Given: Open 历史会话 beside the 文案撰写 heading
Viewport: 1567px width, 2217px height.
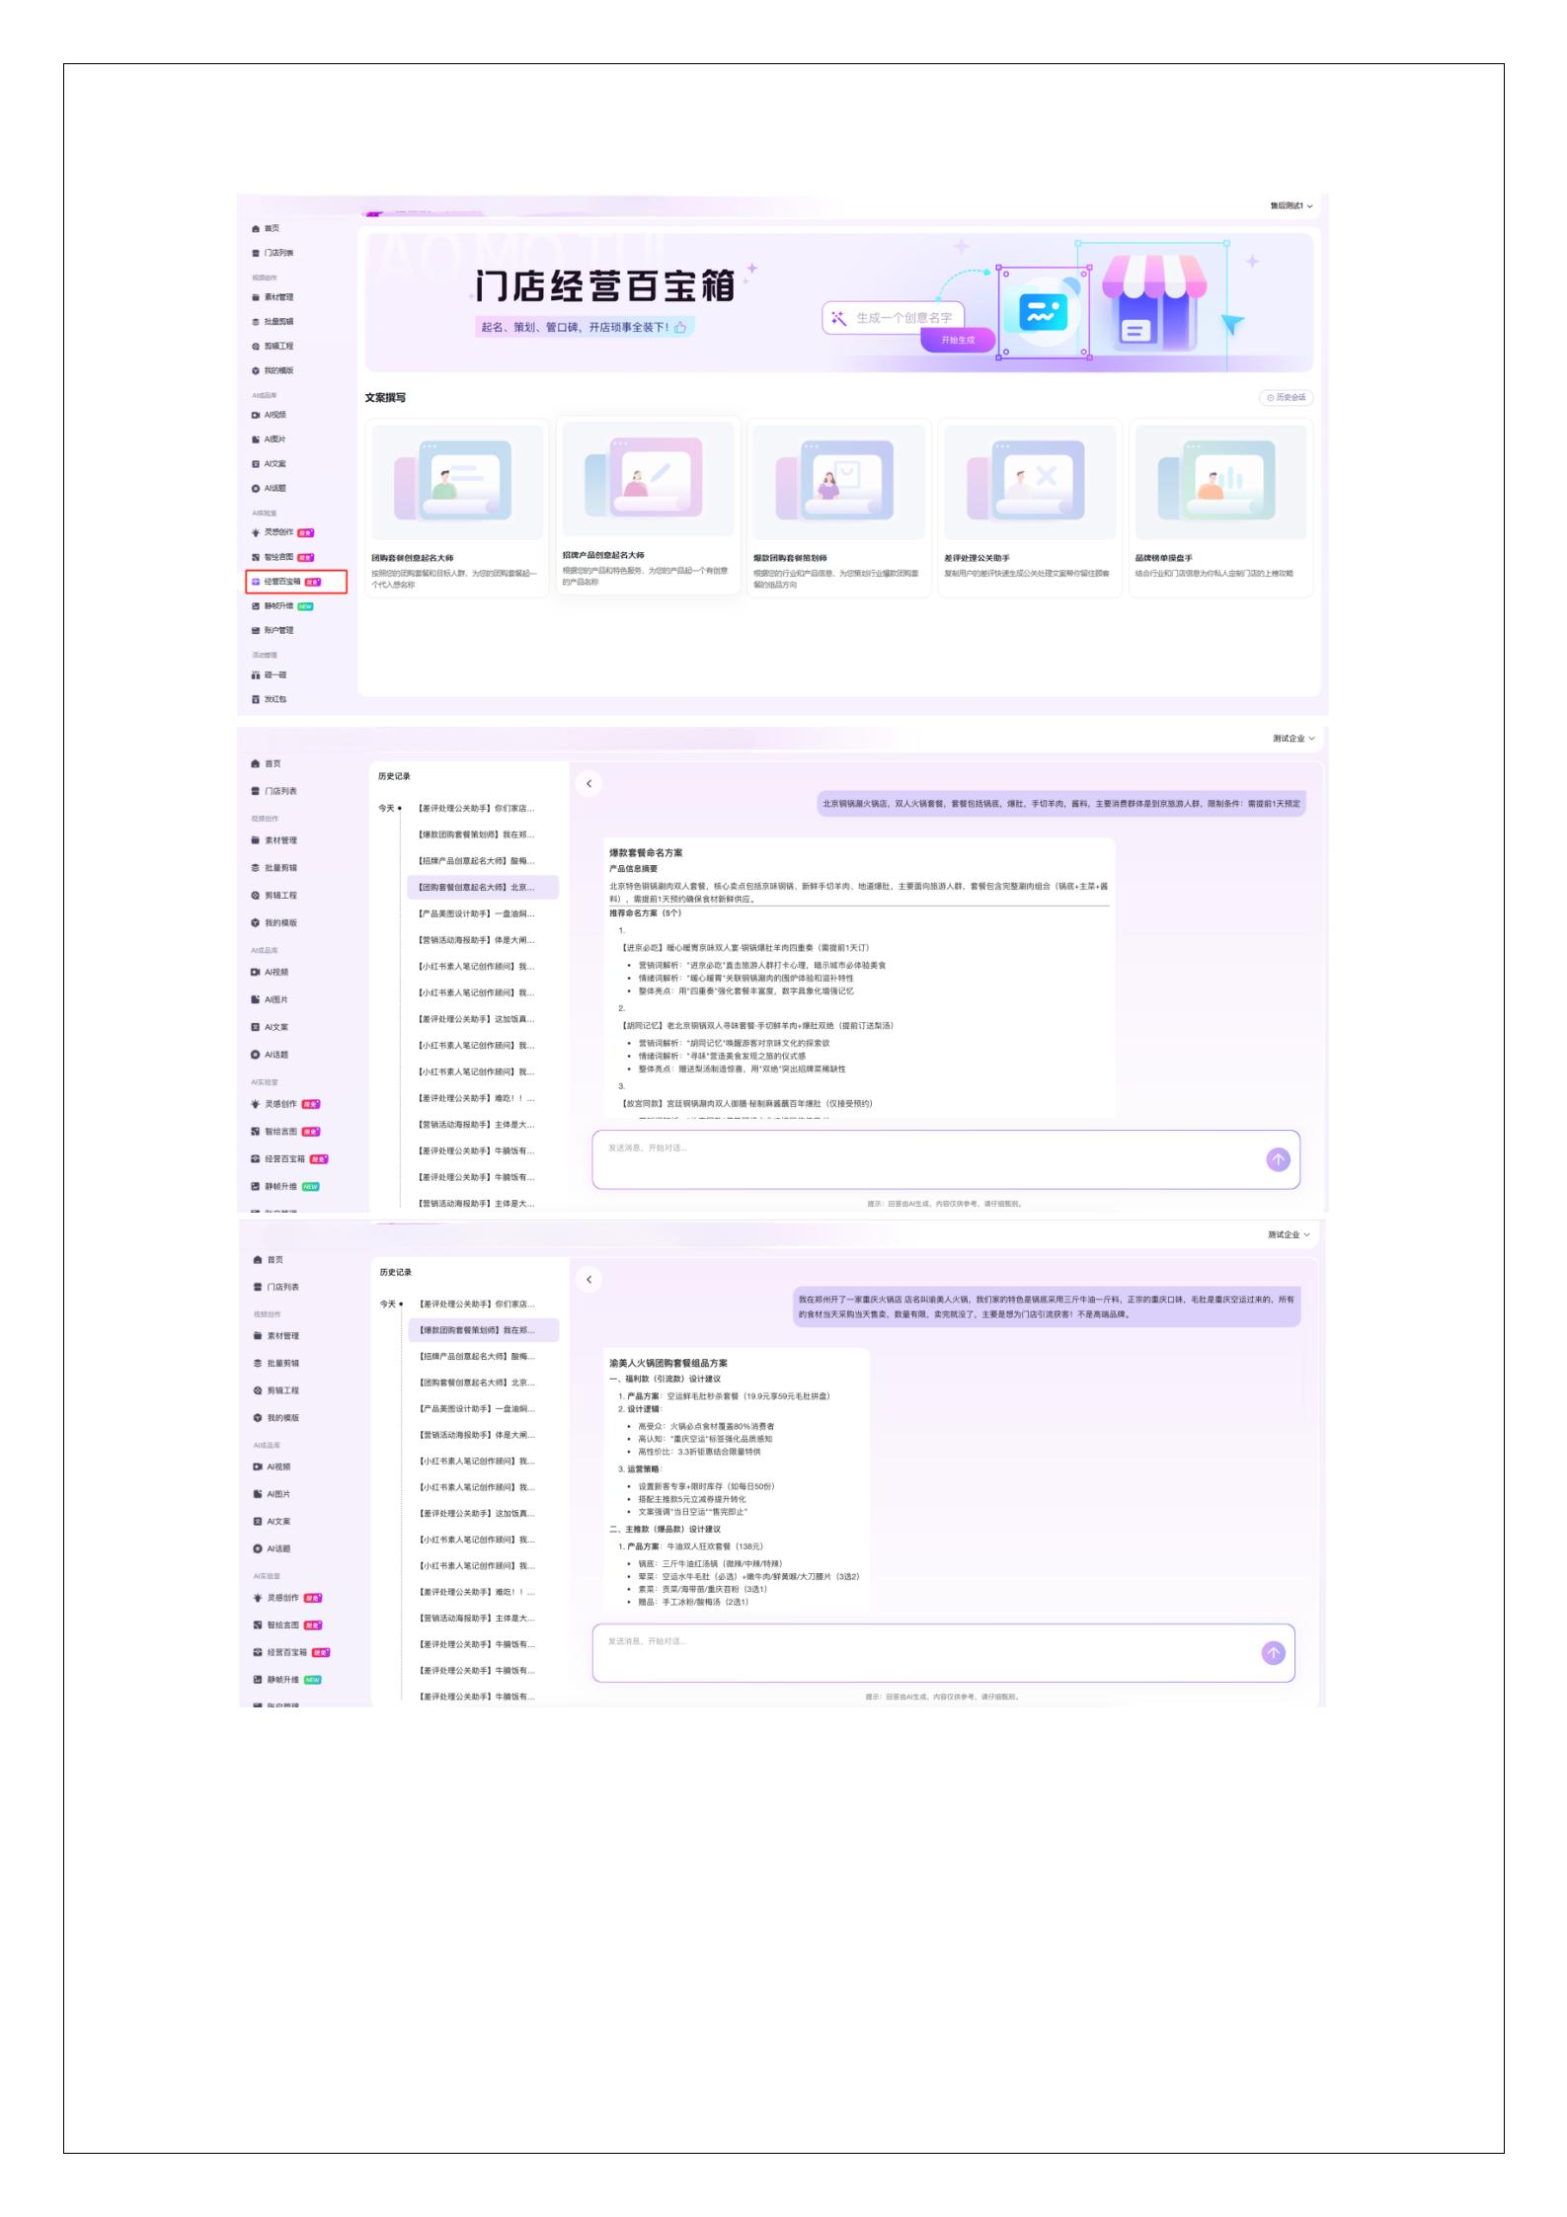Looking at the screenshot, I should [x=1286, y=398].
